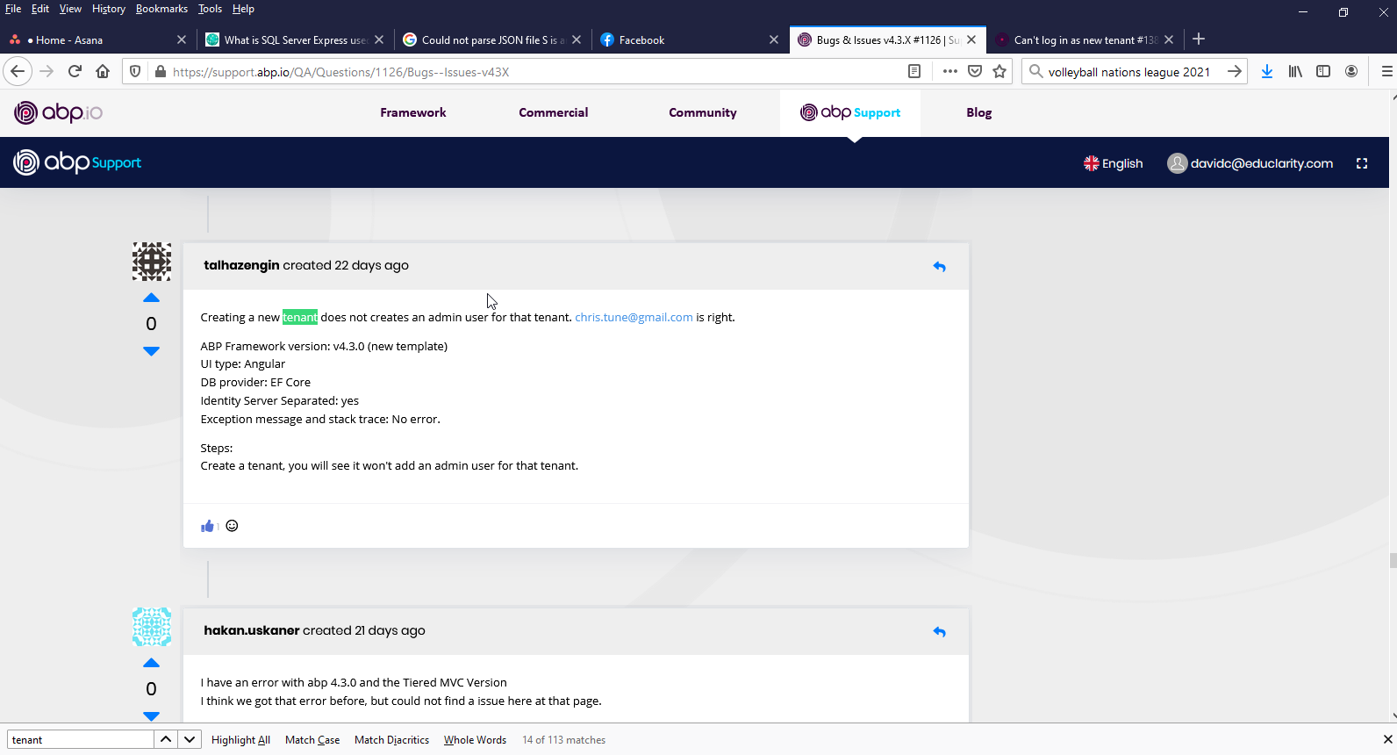Image resolution: width=1397 pixels, height=755 pixels.
Task: Open the Bookmarks menu
Action: (x=161, y=9)
